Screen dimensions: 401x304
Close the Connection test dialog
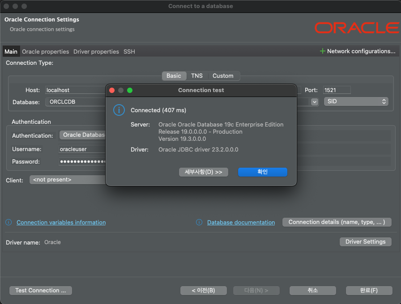(112, 90)
